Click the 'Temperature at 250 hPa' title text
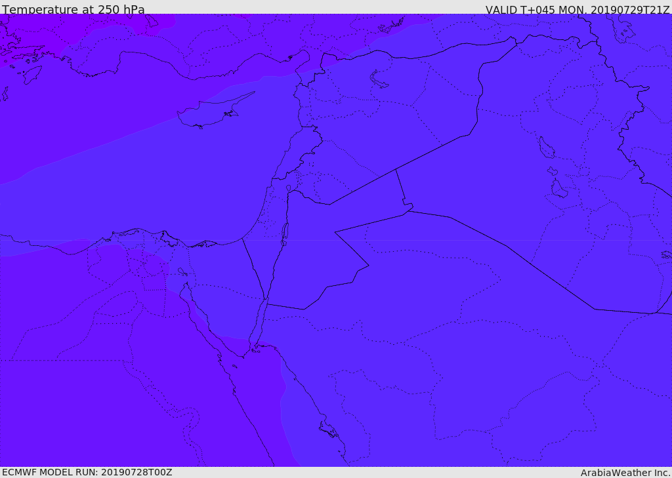The image size is (672, 478). (x=73, y=9)
